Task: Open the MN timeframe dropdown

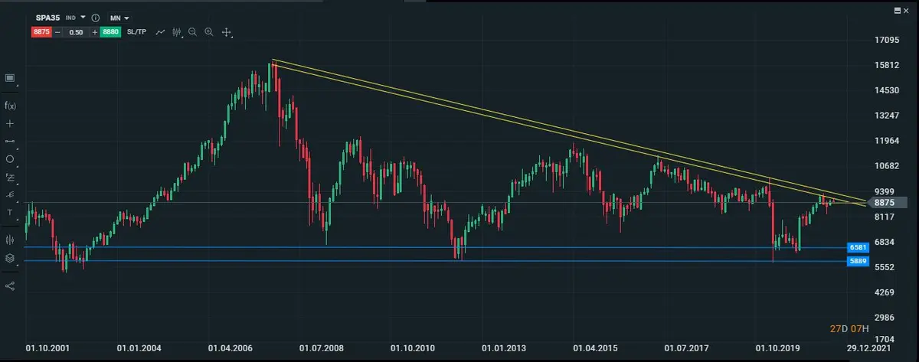Action: coord(120,18)
